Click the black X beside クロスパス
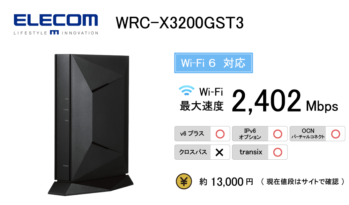Screen dimensions: 349x205 pos(220,152)
